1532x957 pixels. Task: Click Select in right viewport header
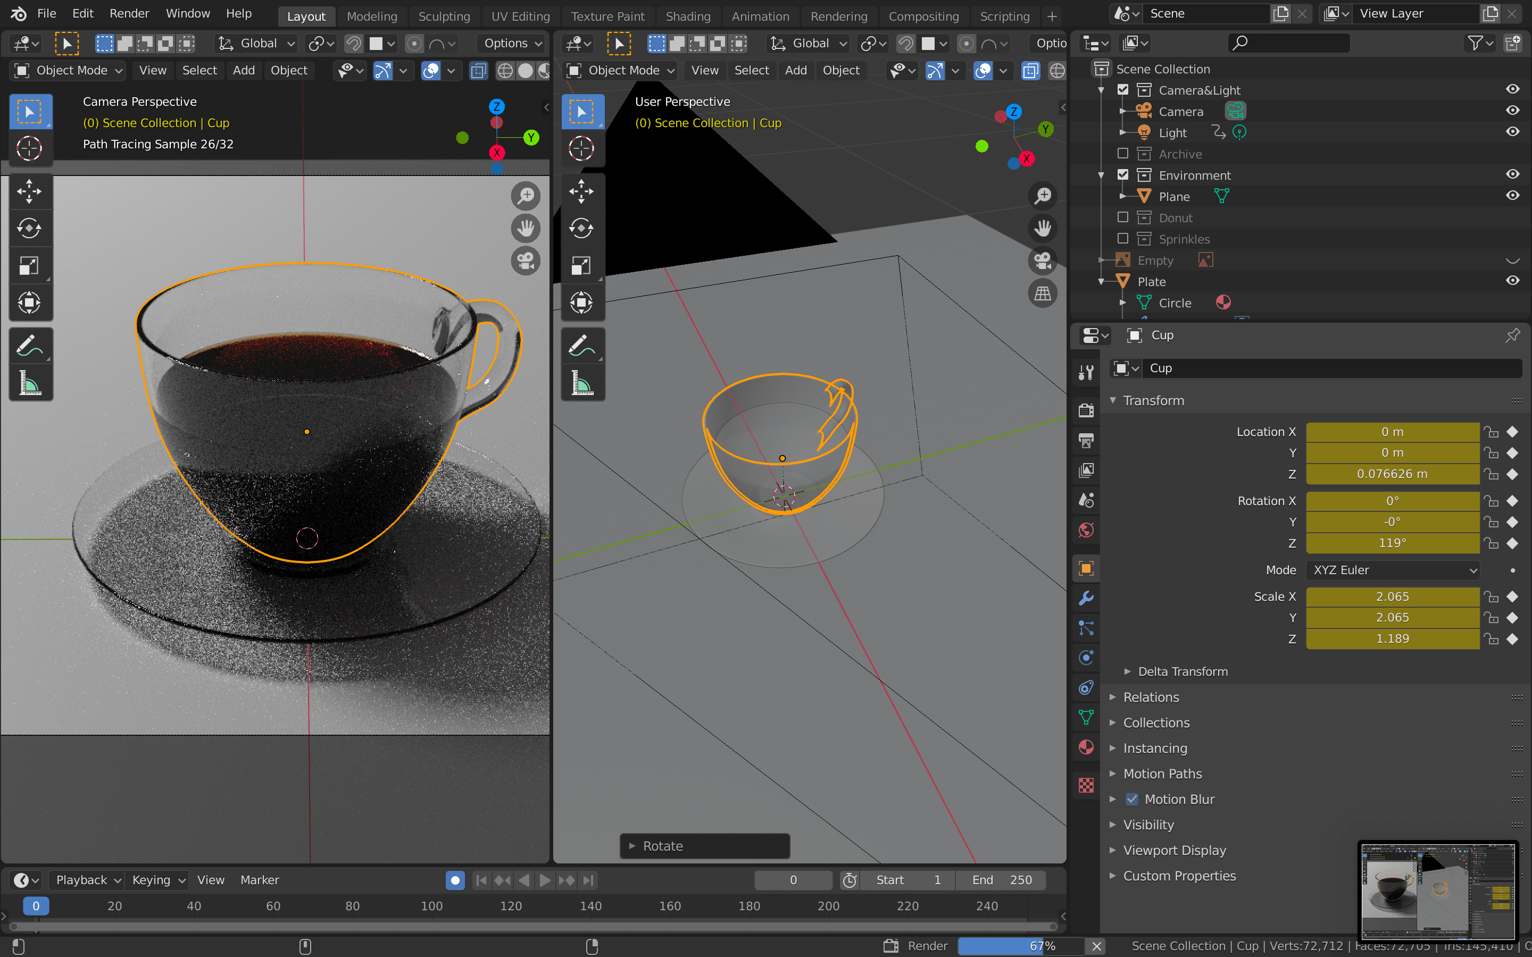point(752,70)
